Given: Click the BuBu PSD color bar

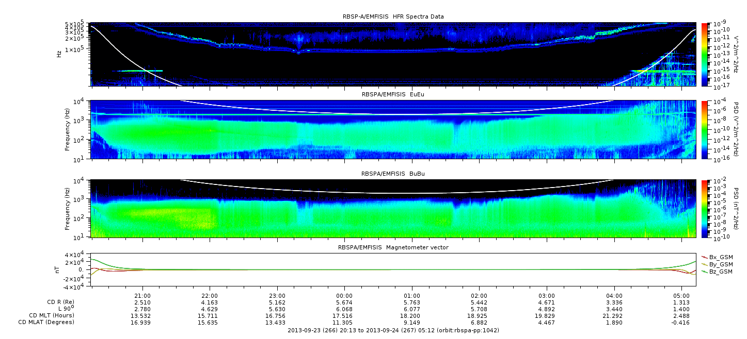Looking at the screenshot, I should 704,209.
